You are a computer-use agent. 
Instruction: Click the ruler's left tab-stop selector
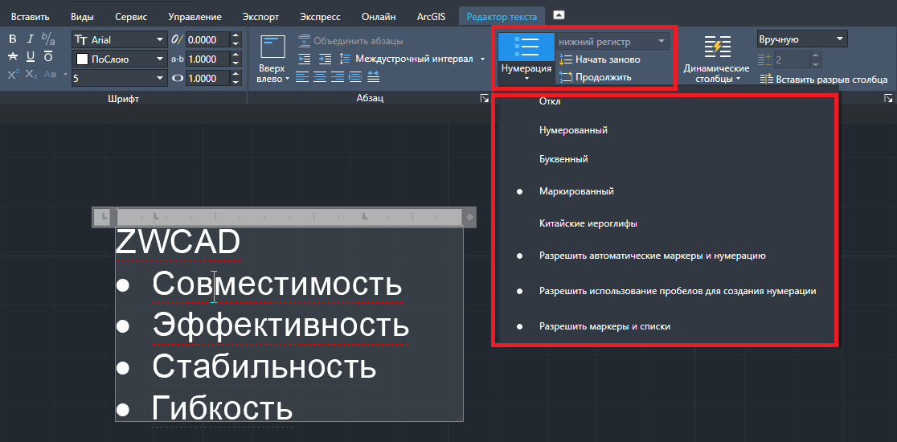pos(104,216)
